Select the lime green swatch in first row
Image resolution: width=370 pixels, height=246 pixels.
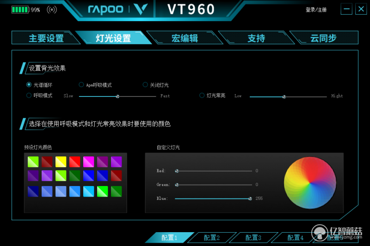(x=33, y=162)
